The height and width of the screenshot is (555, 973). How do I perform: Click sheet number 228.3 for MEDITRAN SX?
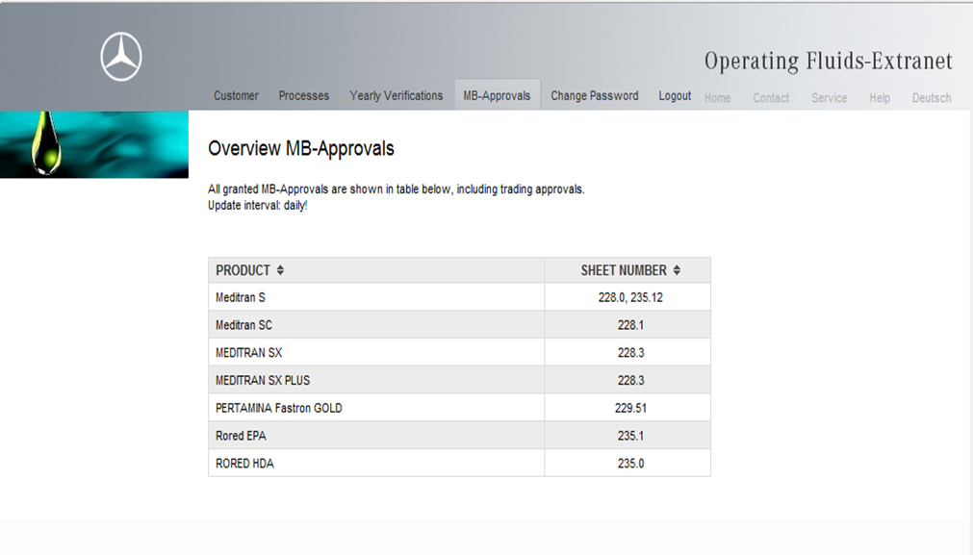(630, 353)
